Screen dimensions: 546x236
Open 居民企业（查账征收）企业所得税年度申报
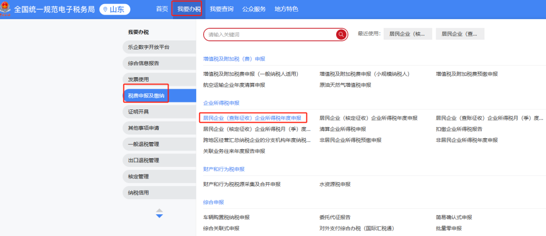(252, 118)
